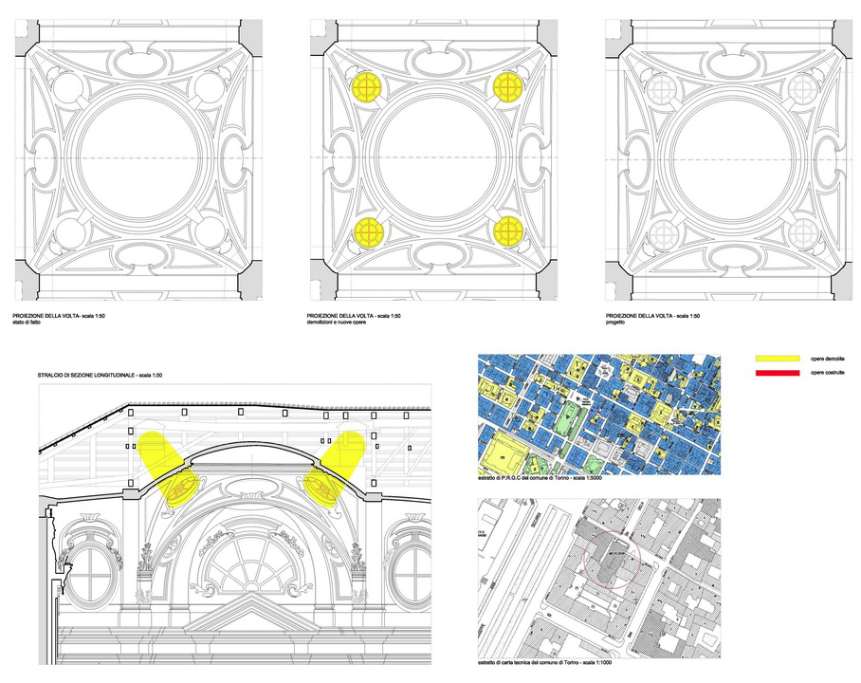Select the bottom-right yellow skylight circle in the middle plan
Screen dimensions: 861x683
(x=509, y=230)
